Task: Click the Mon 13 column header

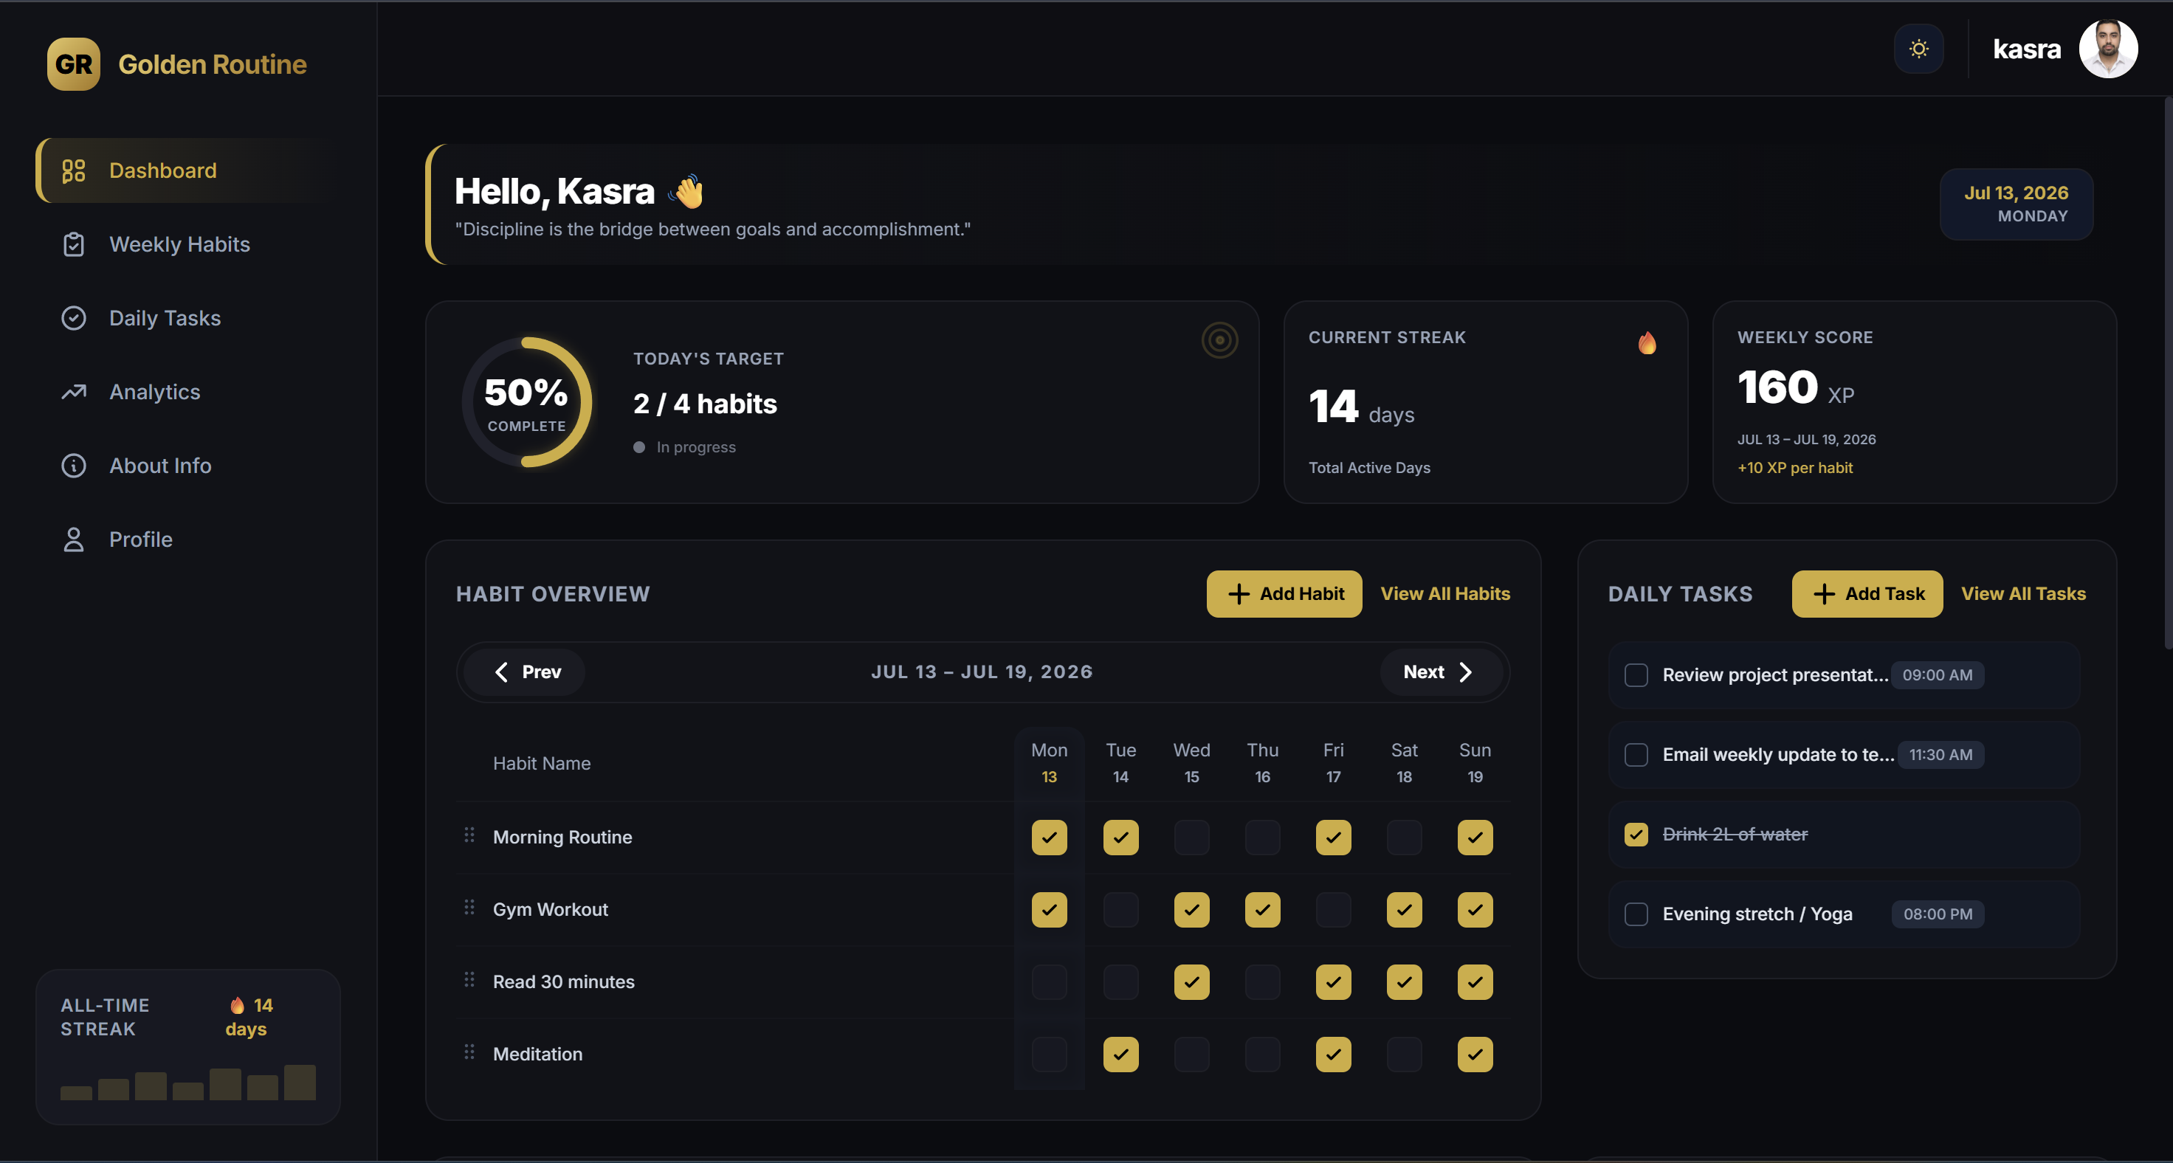Action: point(1049,763)
